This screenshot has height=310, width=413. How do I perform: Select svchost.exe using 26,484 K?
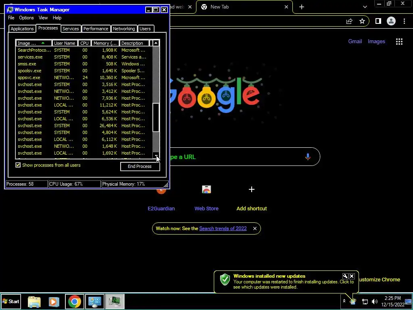click(x=83, y=126)
